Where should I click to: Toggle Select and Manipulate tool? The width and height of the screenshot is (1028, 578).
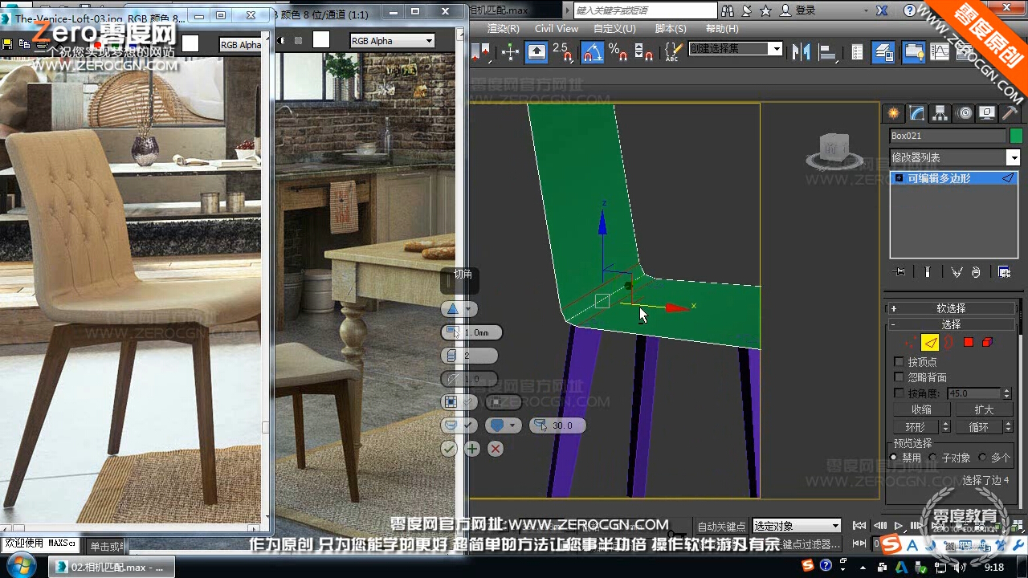pyautogui.click(x=511, y=52)
